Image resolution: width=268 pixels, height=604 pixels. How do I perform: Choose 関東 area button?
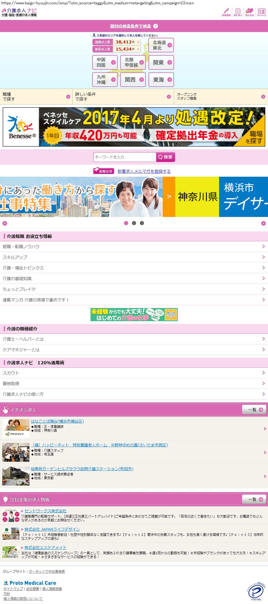161,62
